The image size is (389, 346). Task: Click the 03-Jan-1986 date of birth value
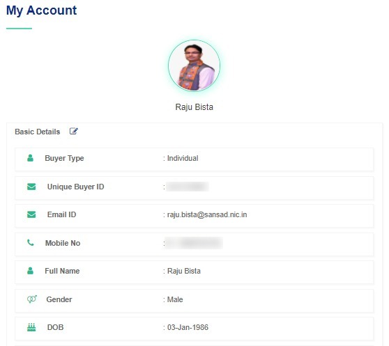(188, 327)
